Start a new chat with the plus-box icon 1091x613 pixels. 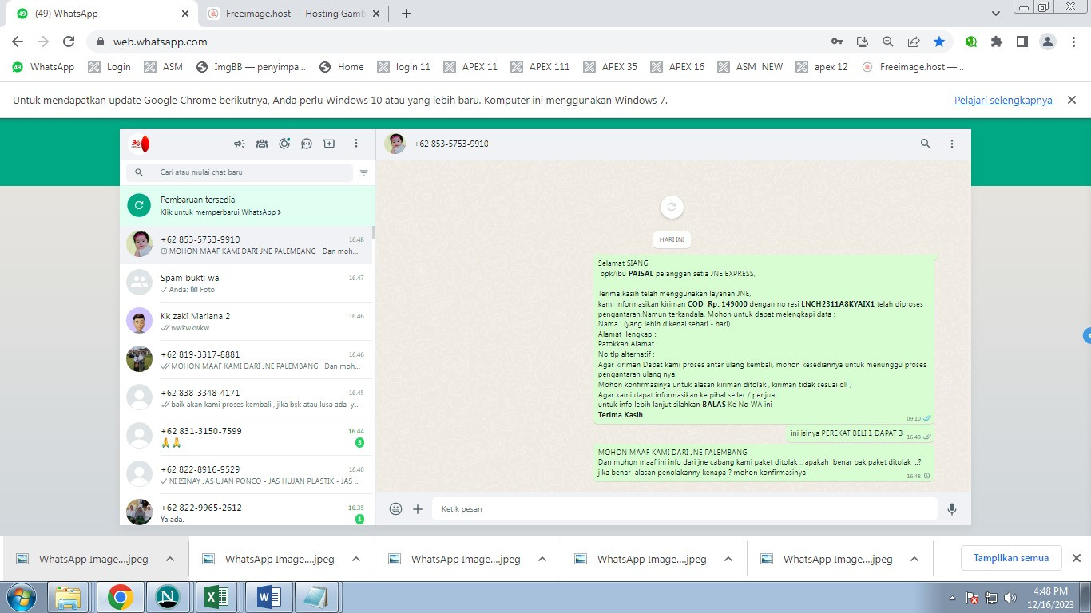(328, 144)
